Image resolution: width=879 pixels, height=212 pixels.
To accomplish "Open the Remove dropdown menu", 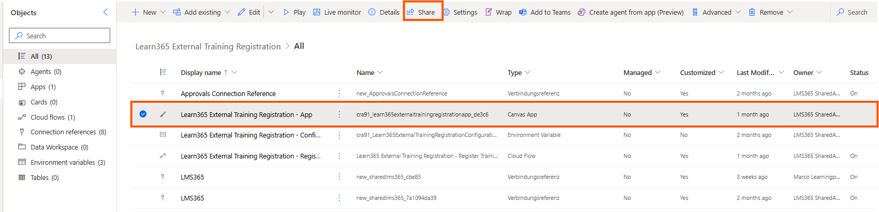I will point(790,12).
